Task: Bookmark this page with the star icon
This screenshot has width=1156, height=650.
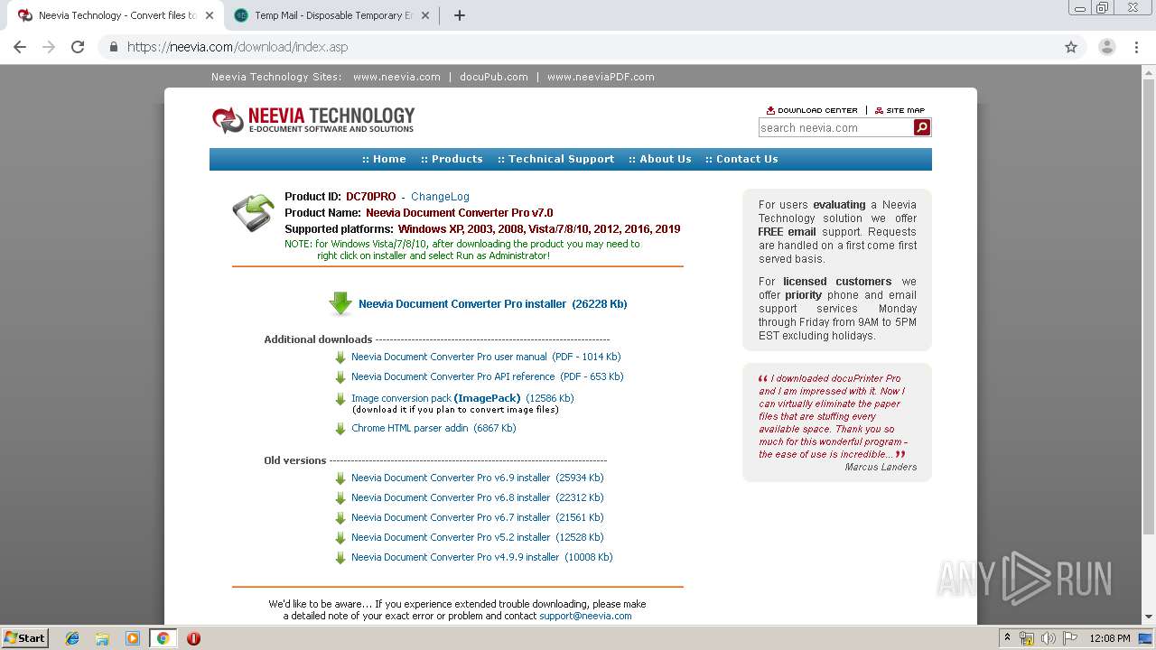Action: pos(1071,47)
